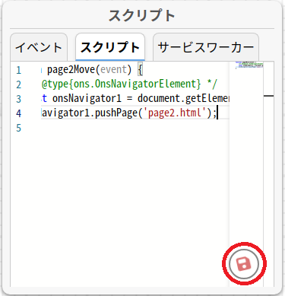Click the 'page2.html' string literal
The image size is (285, 296).
(175, 113)
